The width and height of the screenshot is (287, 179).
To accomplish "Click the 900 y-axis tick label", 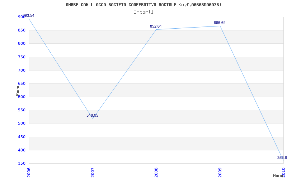I will [21, 17].
